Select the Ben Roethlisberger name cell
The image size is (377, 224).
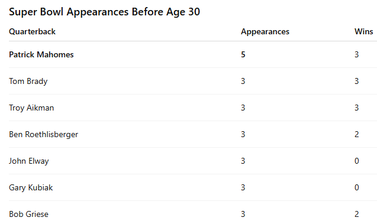click(x=44, y=134)
